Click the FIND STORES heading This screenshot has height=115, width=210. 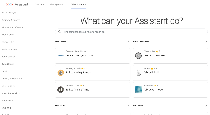tap(61, 106)
